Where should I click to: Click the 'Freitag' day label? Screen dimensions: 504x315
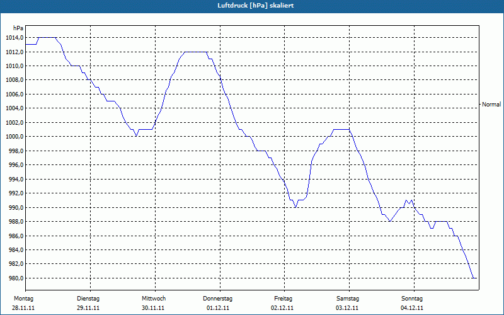coord(283,299)
